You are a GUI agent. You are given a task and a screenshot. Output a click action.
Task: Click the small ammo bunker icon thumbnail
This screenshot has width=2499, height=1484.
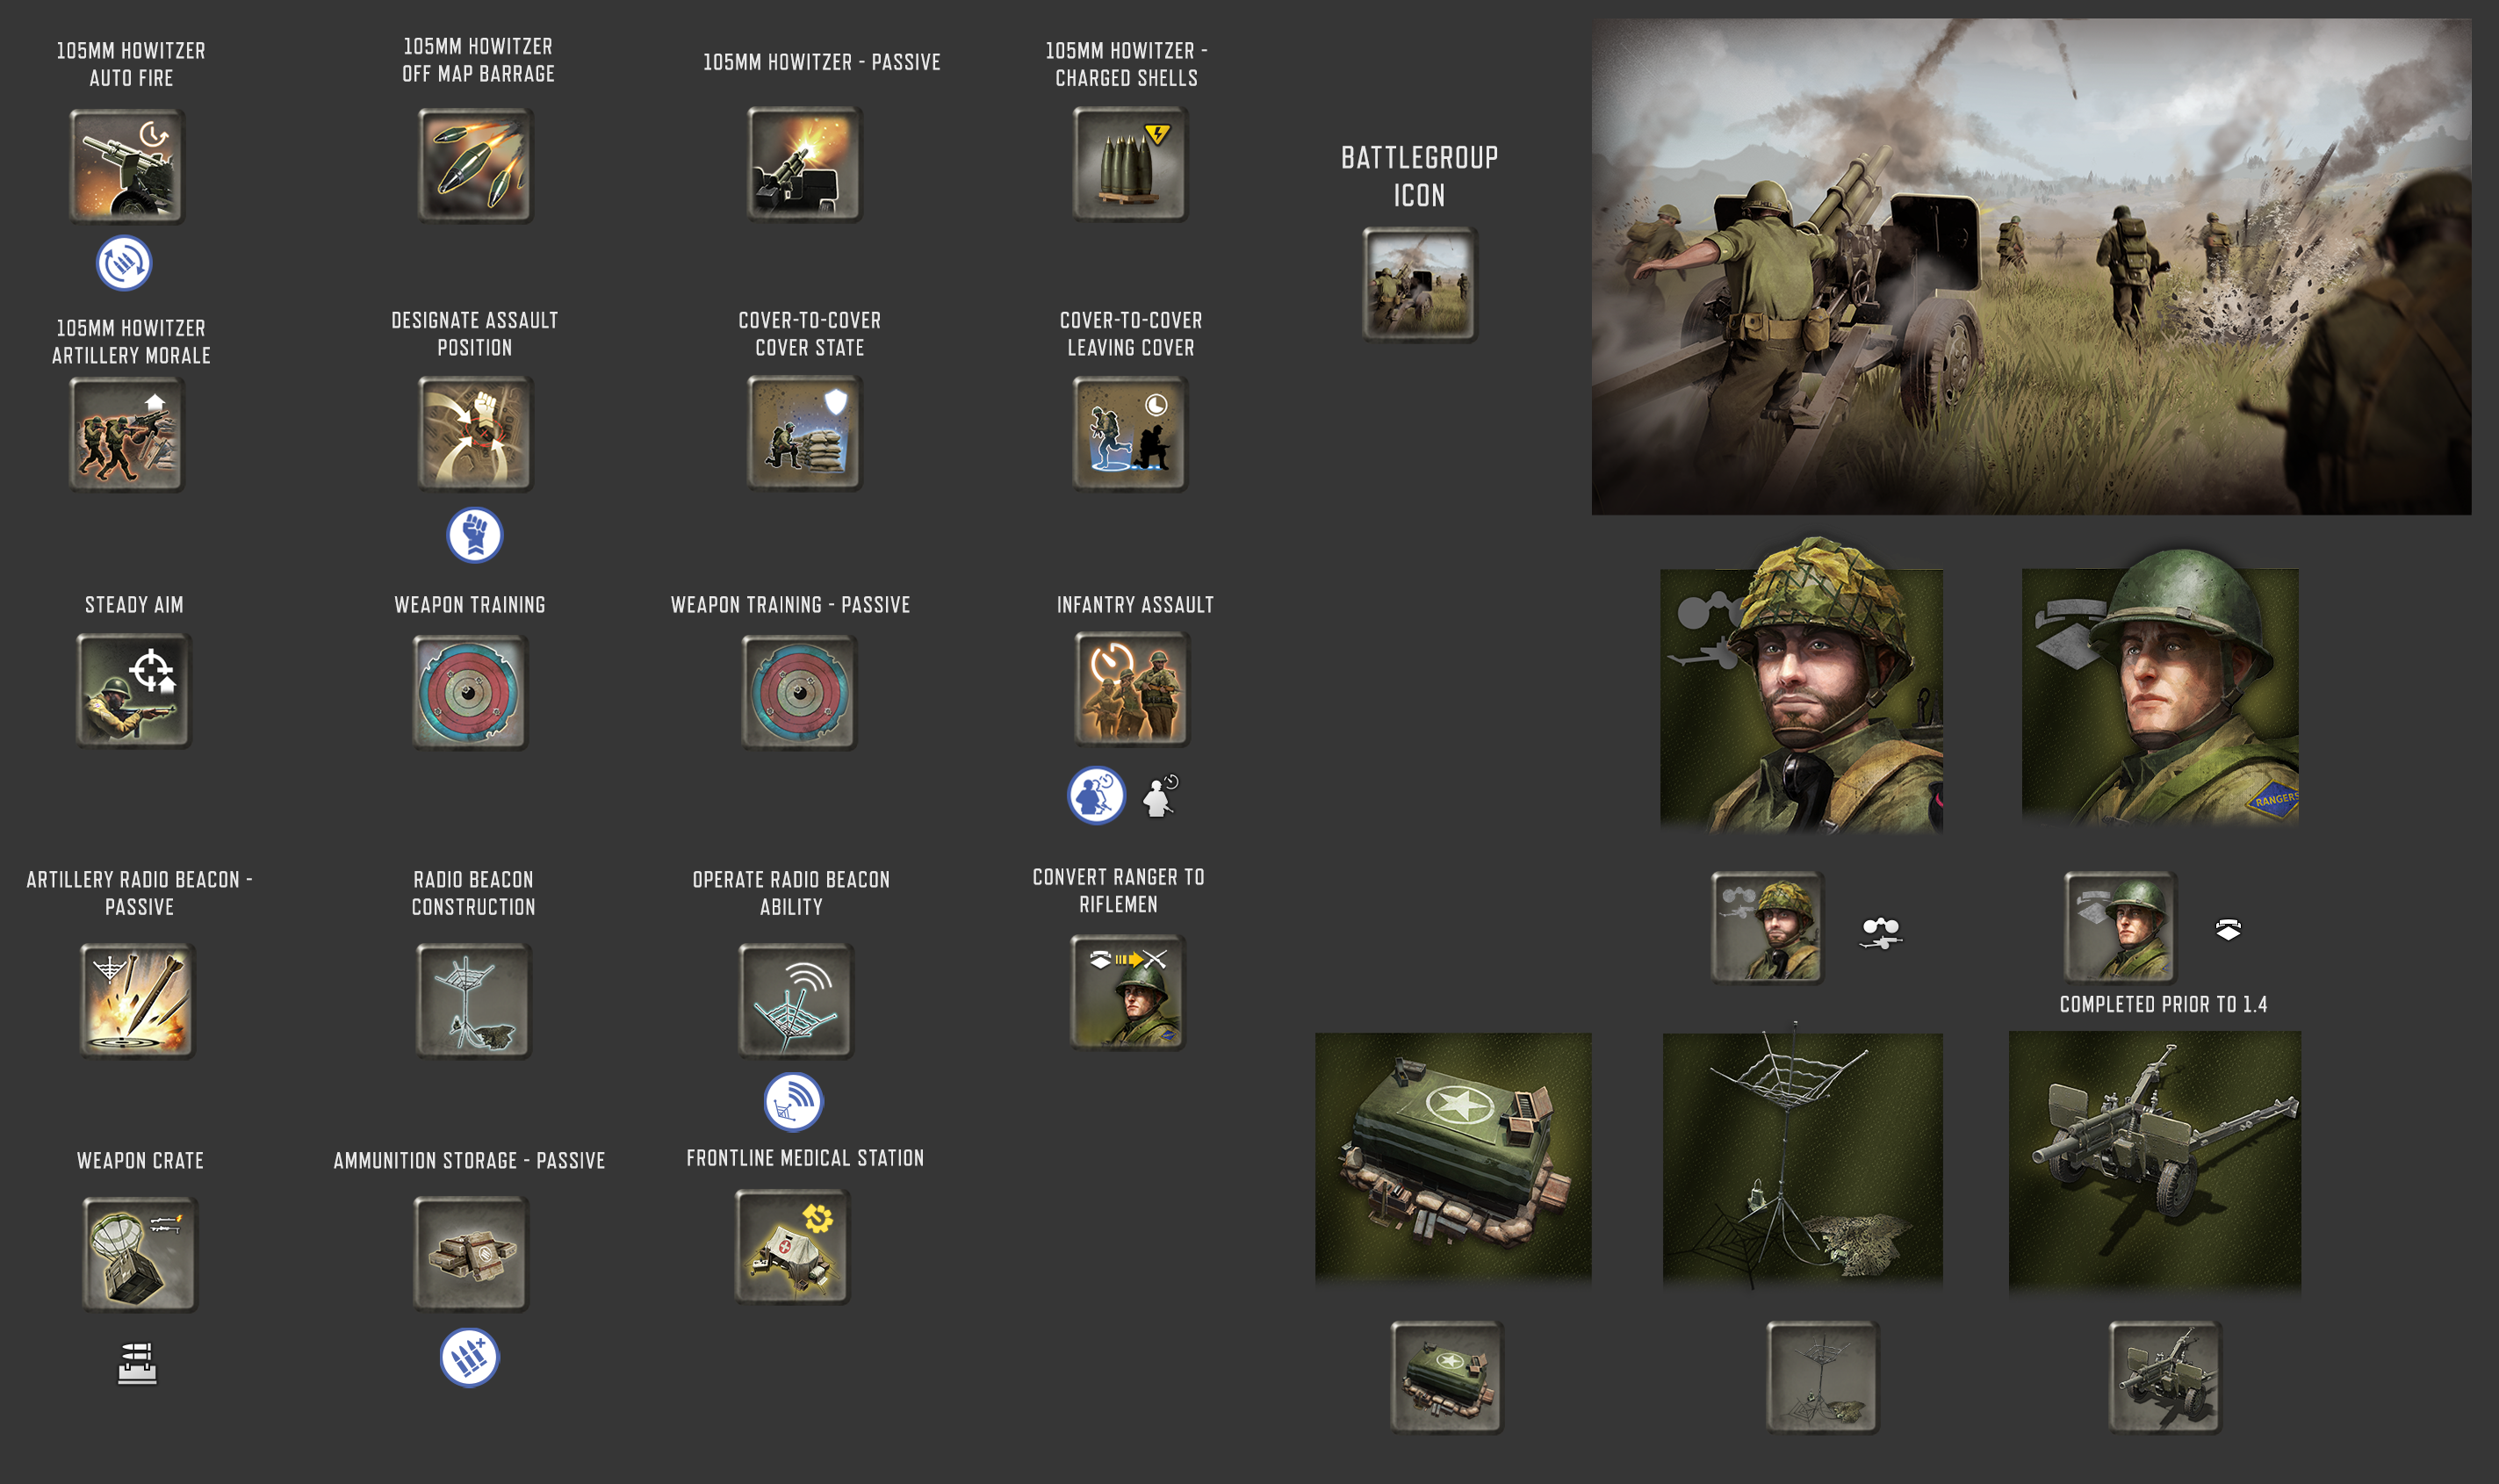point(1446,1377)
